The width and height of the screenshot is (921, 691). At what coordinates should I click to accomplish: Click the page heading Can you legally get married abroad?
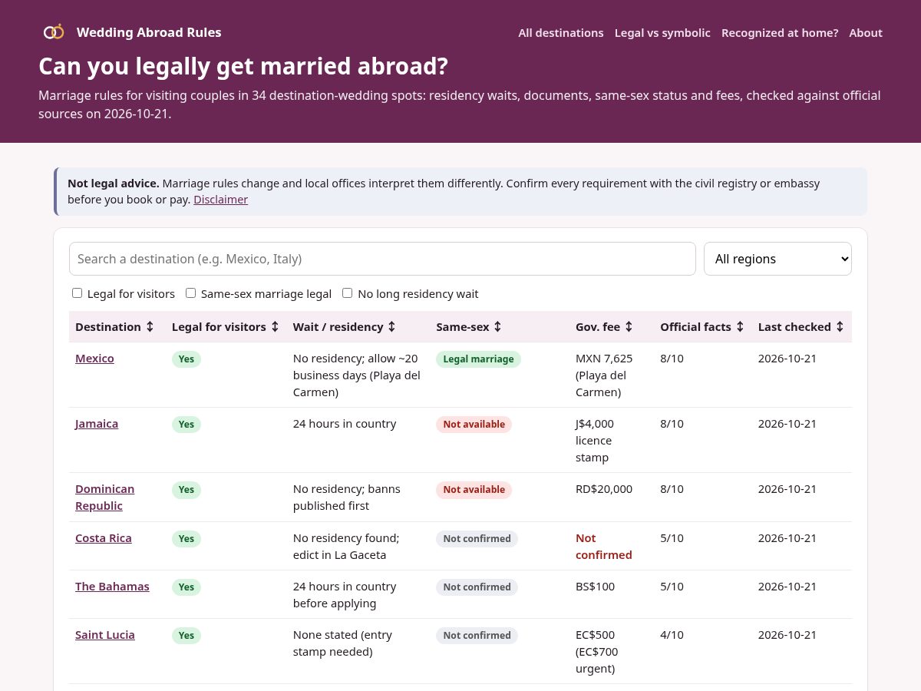243,67
